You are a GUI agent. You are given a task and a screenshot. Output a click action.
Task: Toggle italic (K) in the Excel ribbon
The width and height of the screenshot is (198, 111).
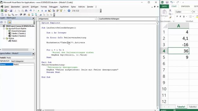[x=180, y=16]
